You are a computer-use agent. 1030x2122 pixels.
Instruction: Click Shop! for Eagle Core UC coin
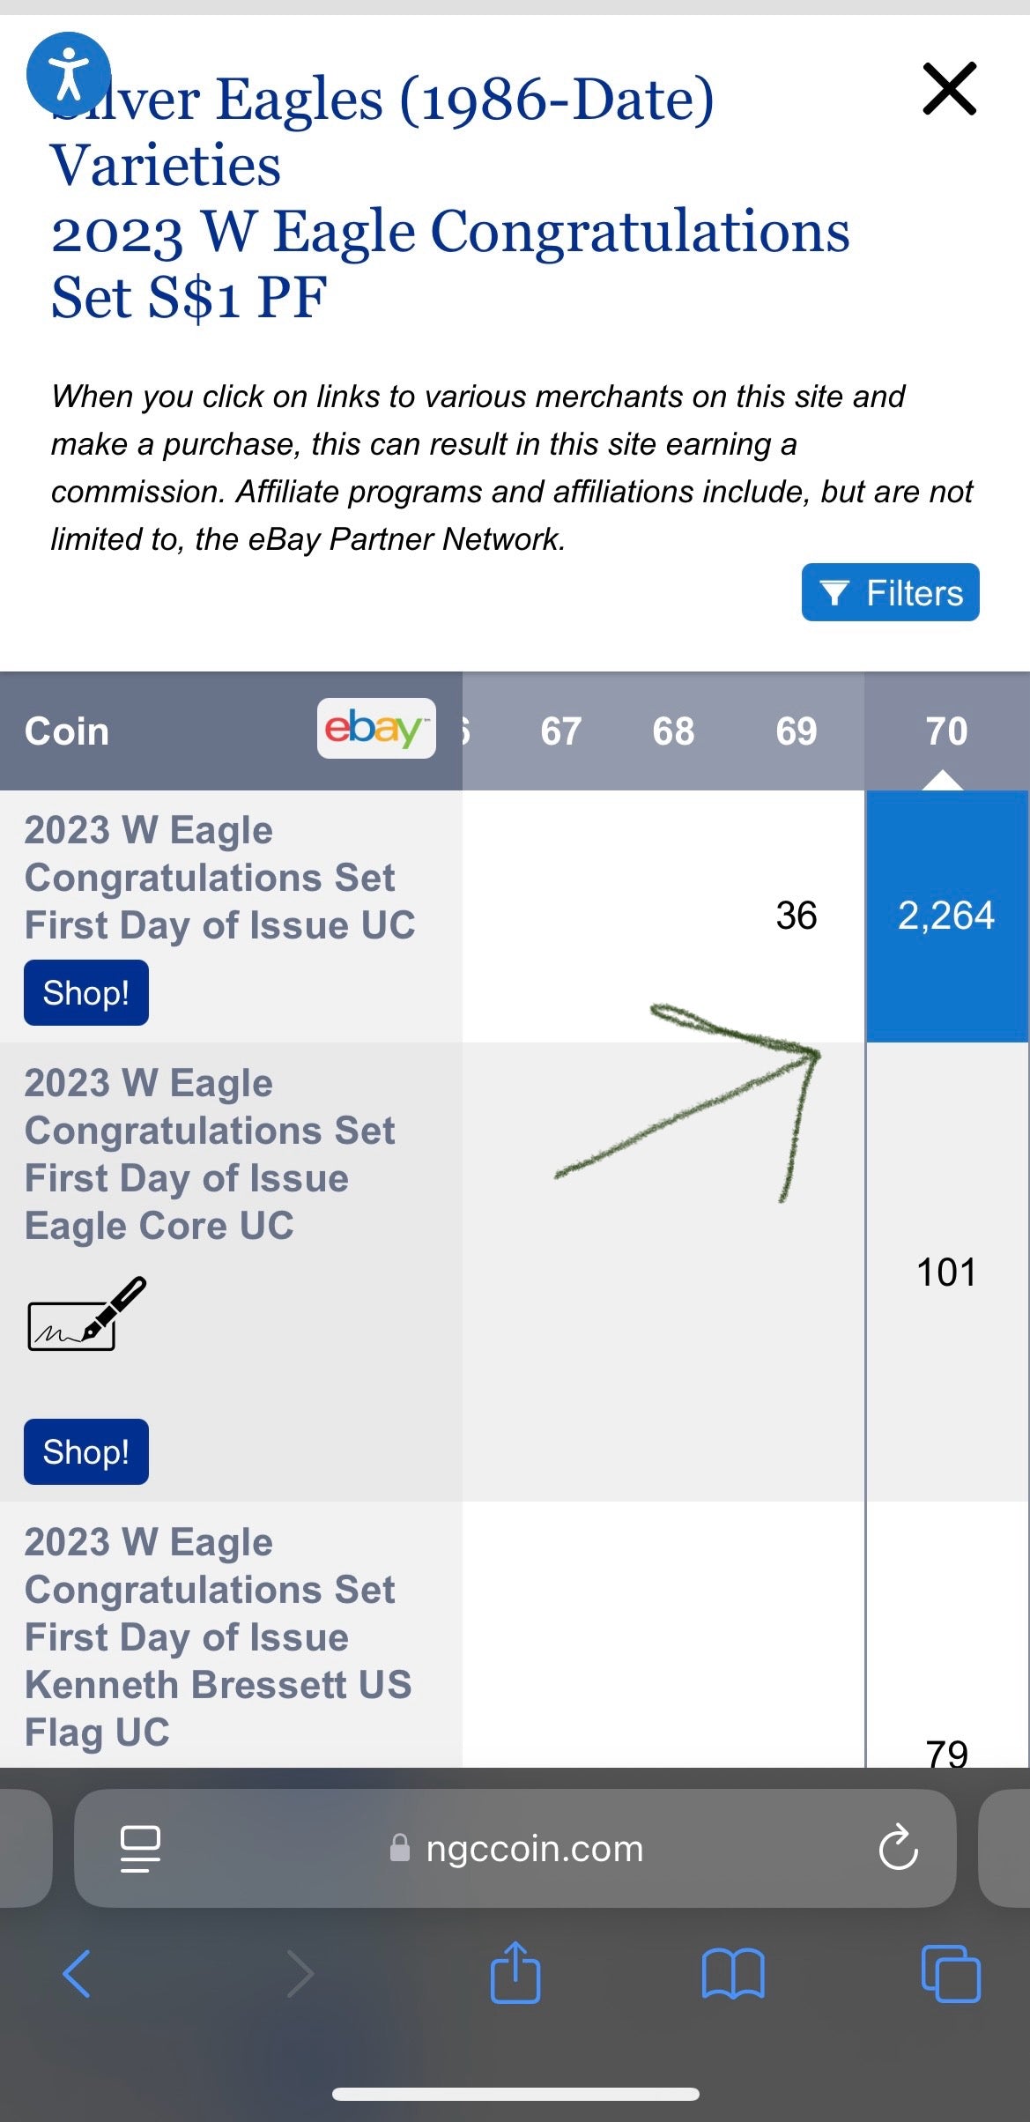(x=86, y=1452)
